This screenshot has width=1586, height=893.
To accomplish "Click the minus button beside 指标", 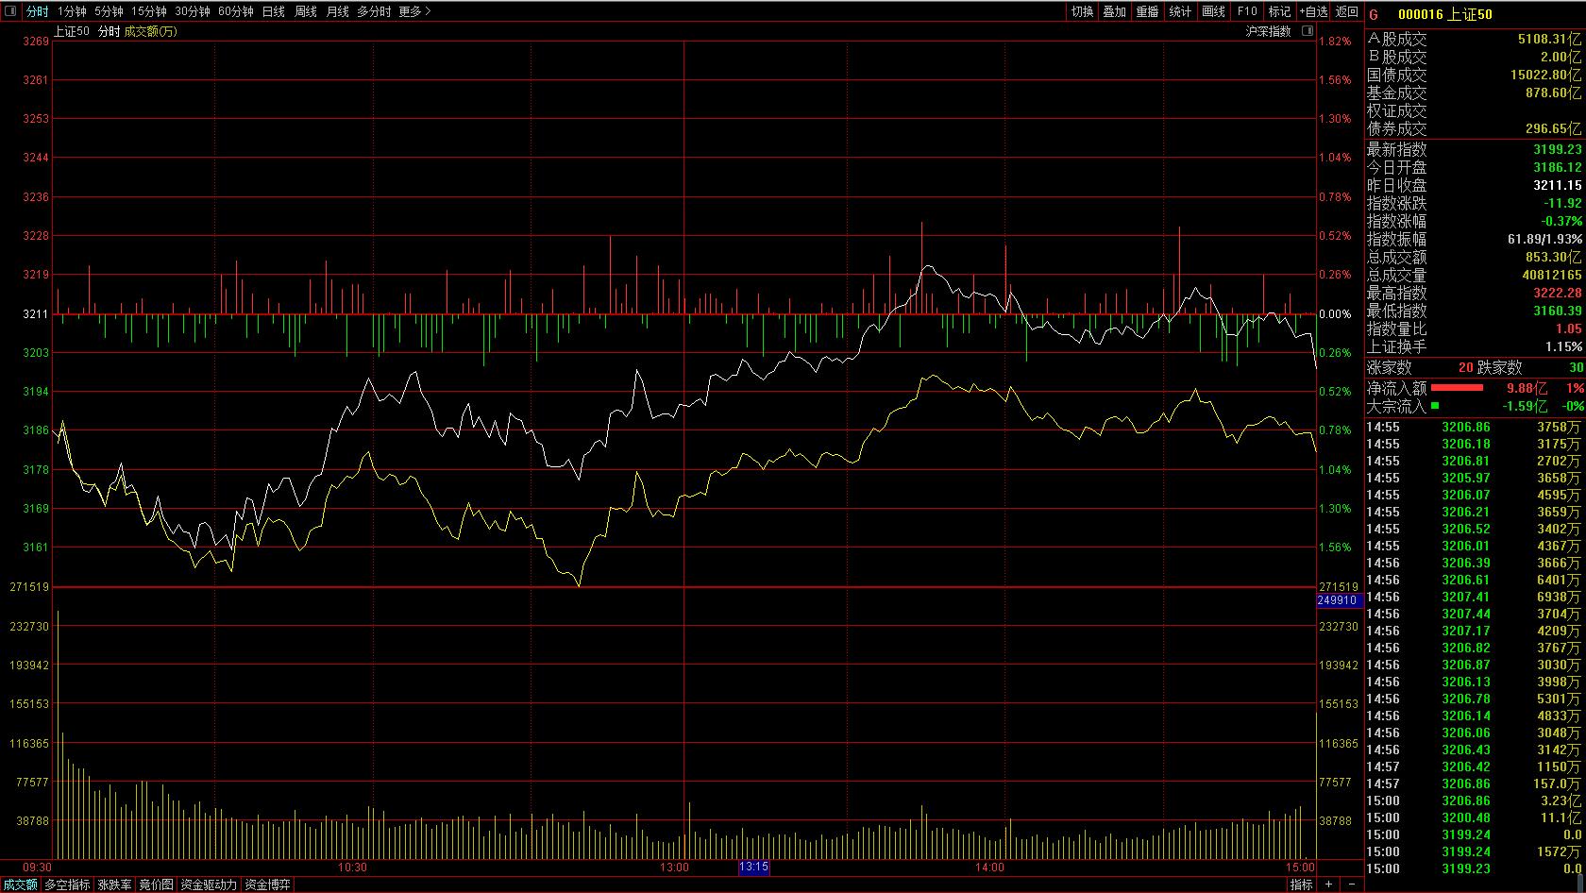I will (x=1352, y=885).
